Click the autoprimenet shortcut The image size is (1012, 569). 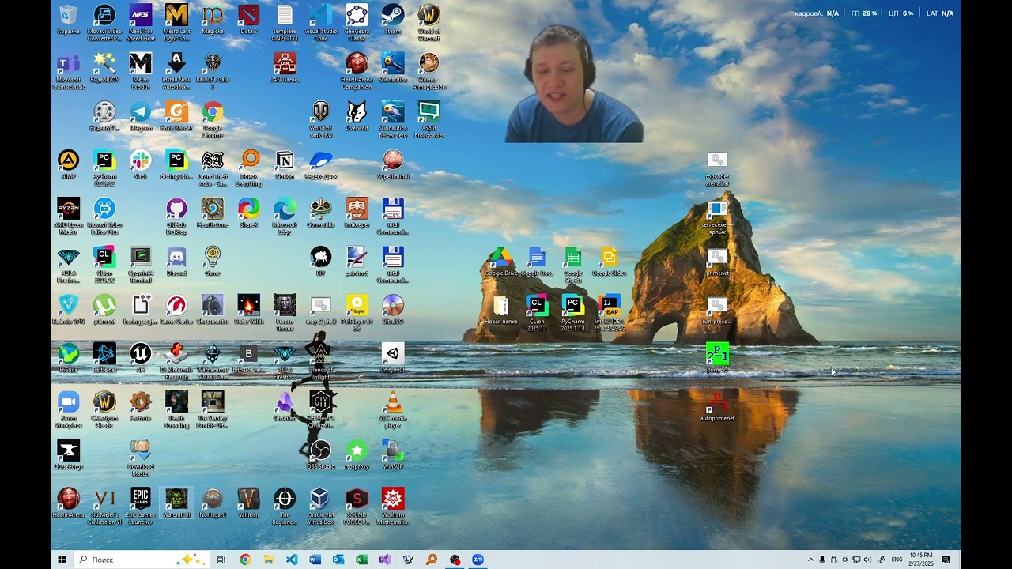pyautogui.click(x=717, y=405)
